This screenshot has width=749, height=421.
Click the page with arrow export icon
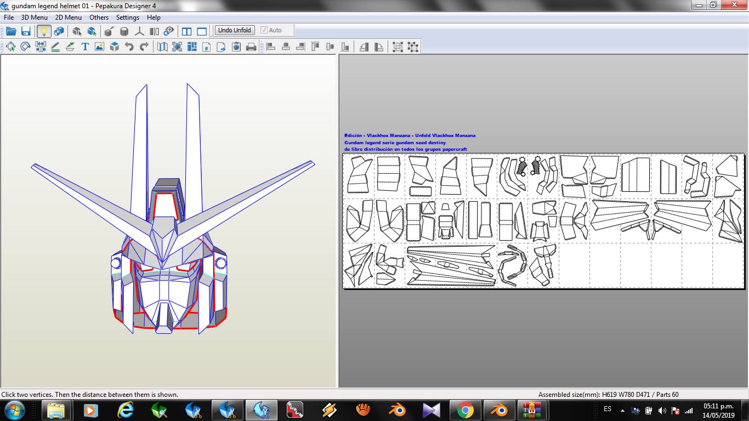point(222,47)
